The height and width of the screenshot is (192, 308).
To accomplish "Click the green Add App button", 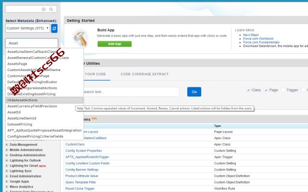I will [x=115, y=44].
